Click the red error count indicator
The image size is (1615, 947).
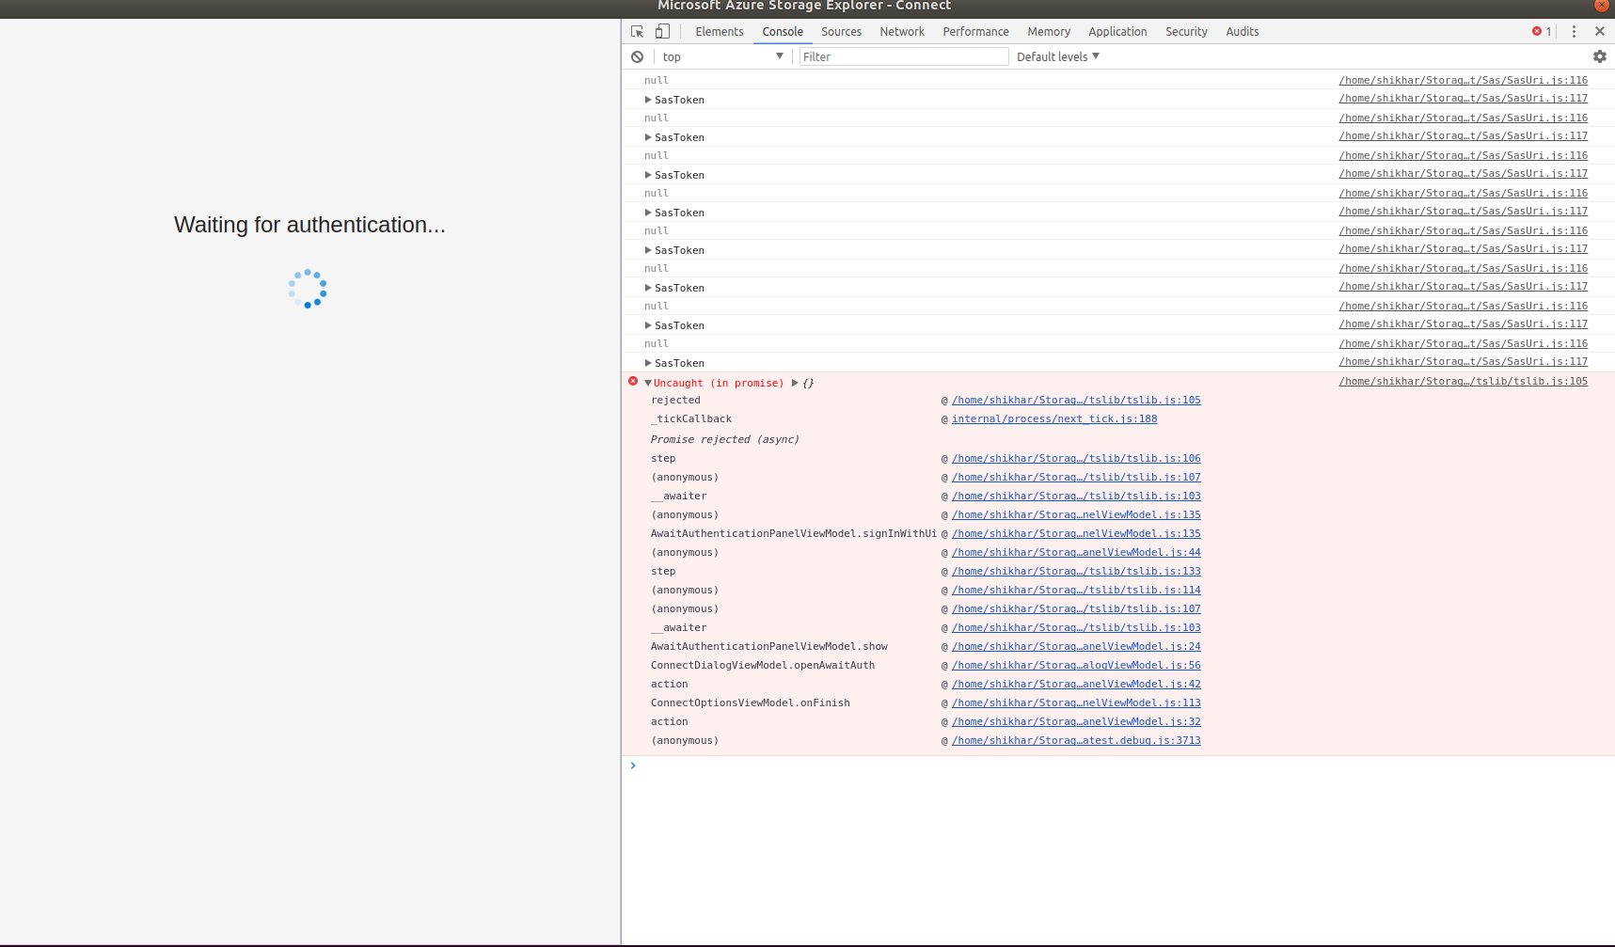pyautogui.click(x=1542, y=31)
